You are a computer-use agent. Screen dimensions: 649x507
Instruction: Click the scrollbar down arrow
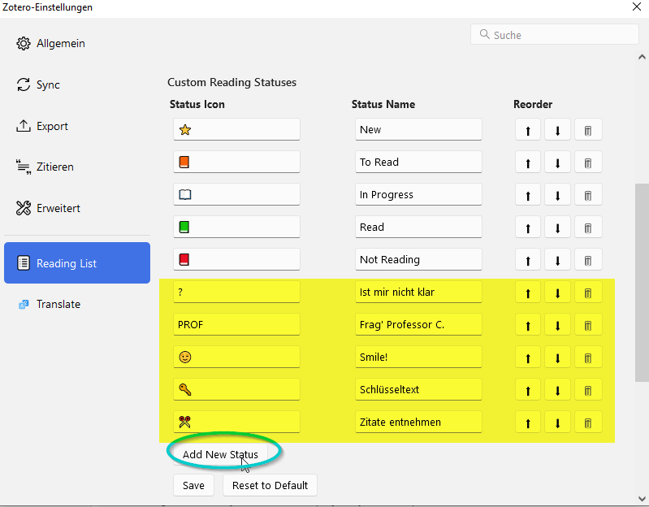642,499
